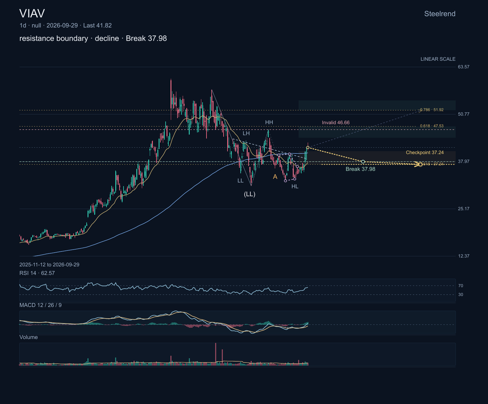Click the (LL) parenthesized swing label
Viewport: 488px width, 404px height.
tap(249, 194)
